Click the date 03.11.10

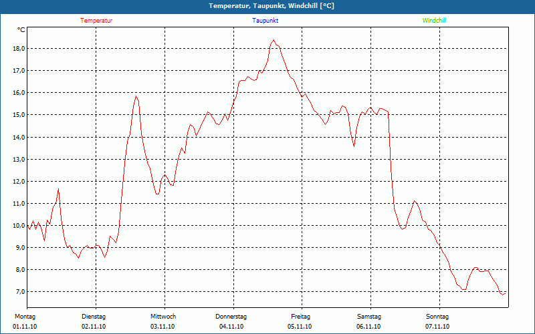(x=163, y=327)
